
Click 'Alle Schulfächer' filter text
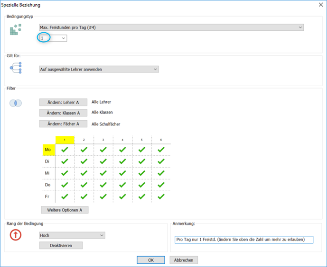click(106, 124)
